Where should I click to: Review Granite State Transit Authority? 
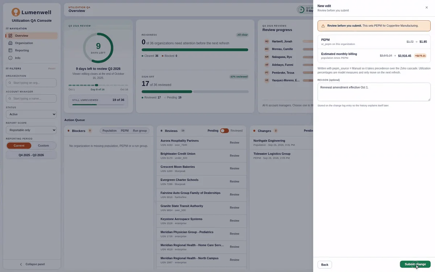coord(235,207)
